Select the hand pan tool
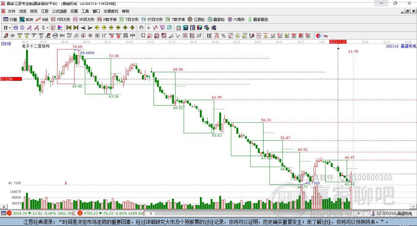The image size is (417, 226). coord(141,28)
